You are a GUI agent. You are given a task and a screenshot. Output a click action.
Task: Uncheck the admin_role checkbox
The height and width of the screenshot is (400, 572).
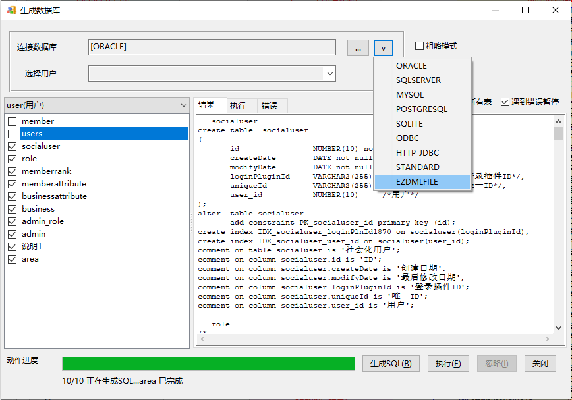point(13,221)
